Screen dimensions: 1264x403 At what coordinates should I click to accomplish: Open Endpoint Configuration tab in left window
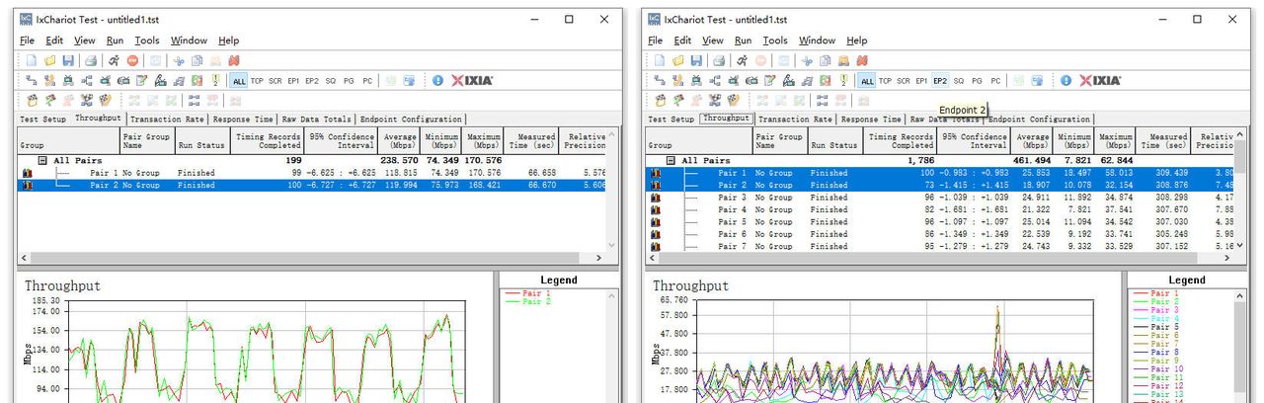406,119
